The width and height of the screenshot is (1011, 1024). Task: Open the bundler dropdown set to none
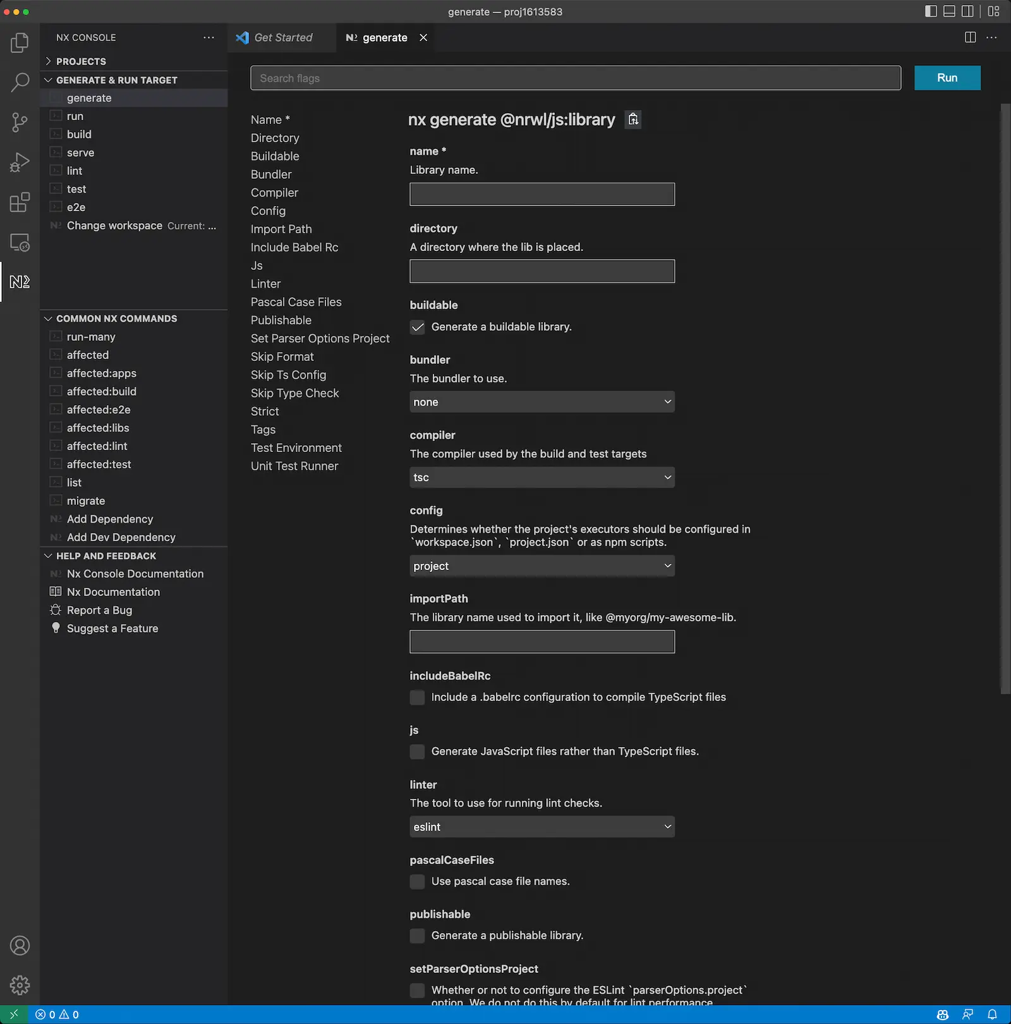[542, 401]
